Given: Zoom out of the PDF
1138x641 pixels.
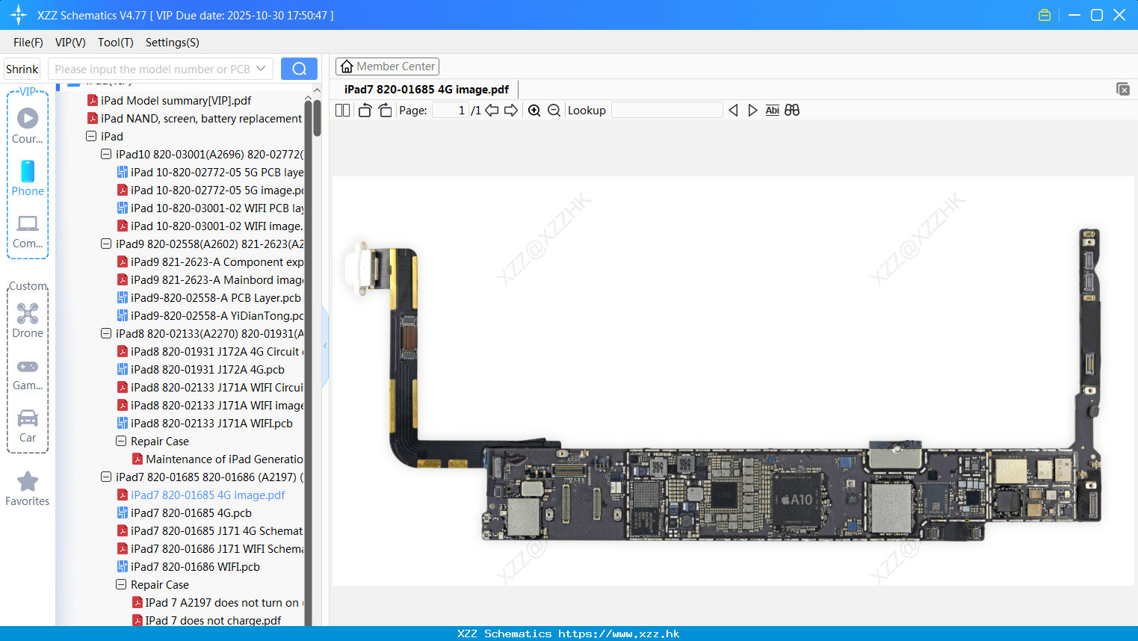Looking at the screenshot, I should coord(554,111).
